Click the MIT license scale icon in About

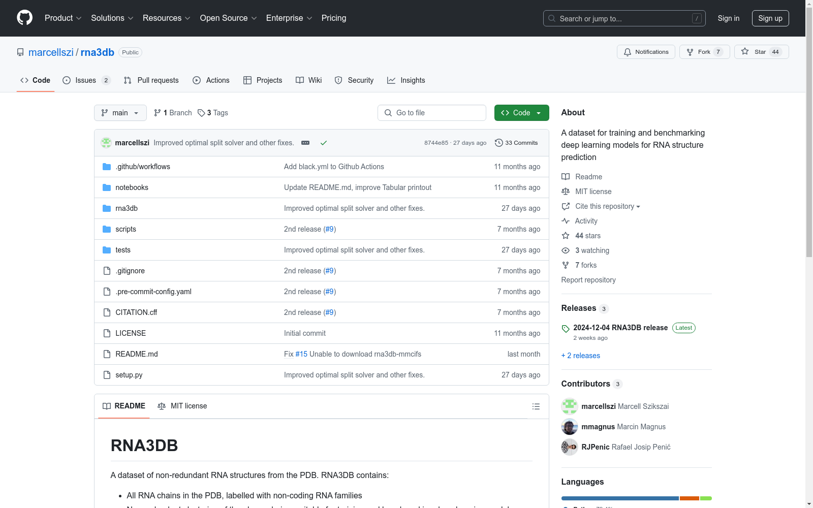(566, 192)
